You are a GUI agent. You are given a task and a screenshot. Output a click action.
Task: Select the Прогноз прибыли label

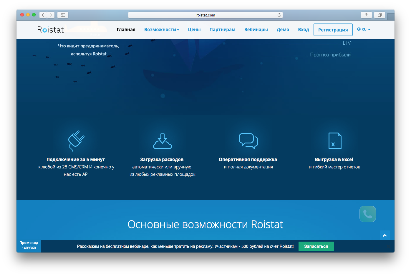330,55
